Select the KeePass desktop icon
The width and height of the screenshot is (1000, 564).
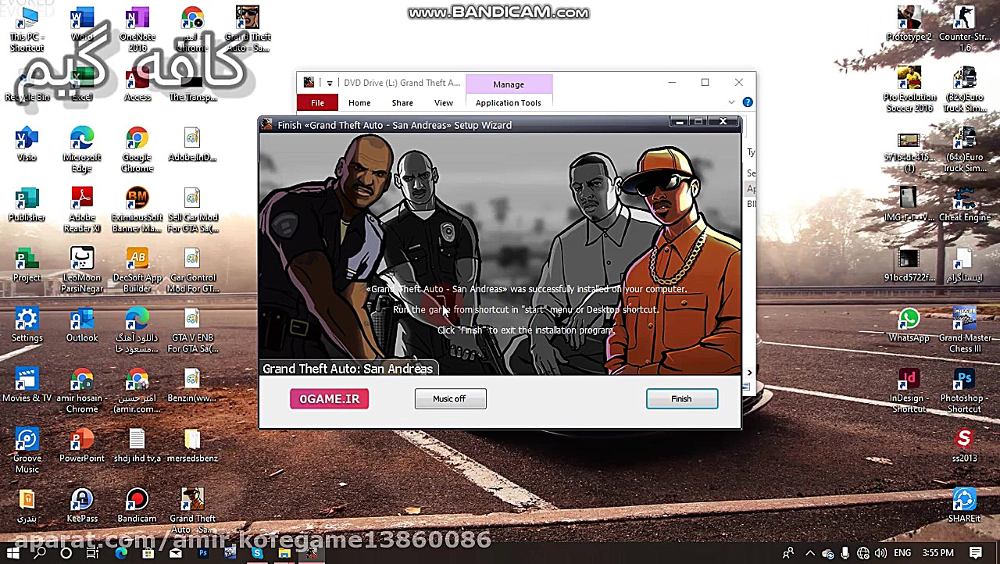tap(82, 505)
